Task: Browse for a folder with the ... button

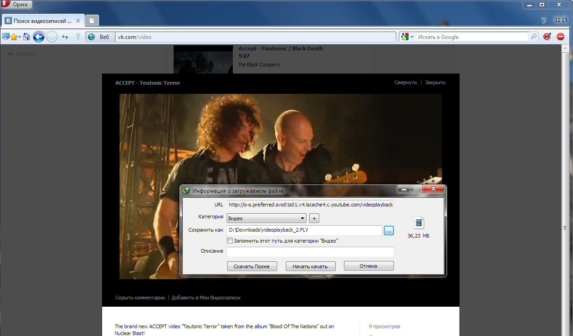Action: pos(388,231)
